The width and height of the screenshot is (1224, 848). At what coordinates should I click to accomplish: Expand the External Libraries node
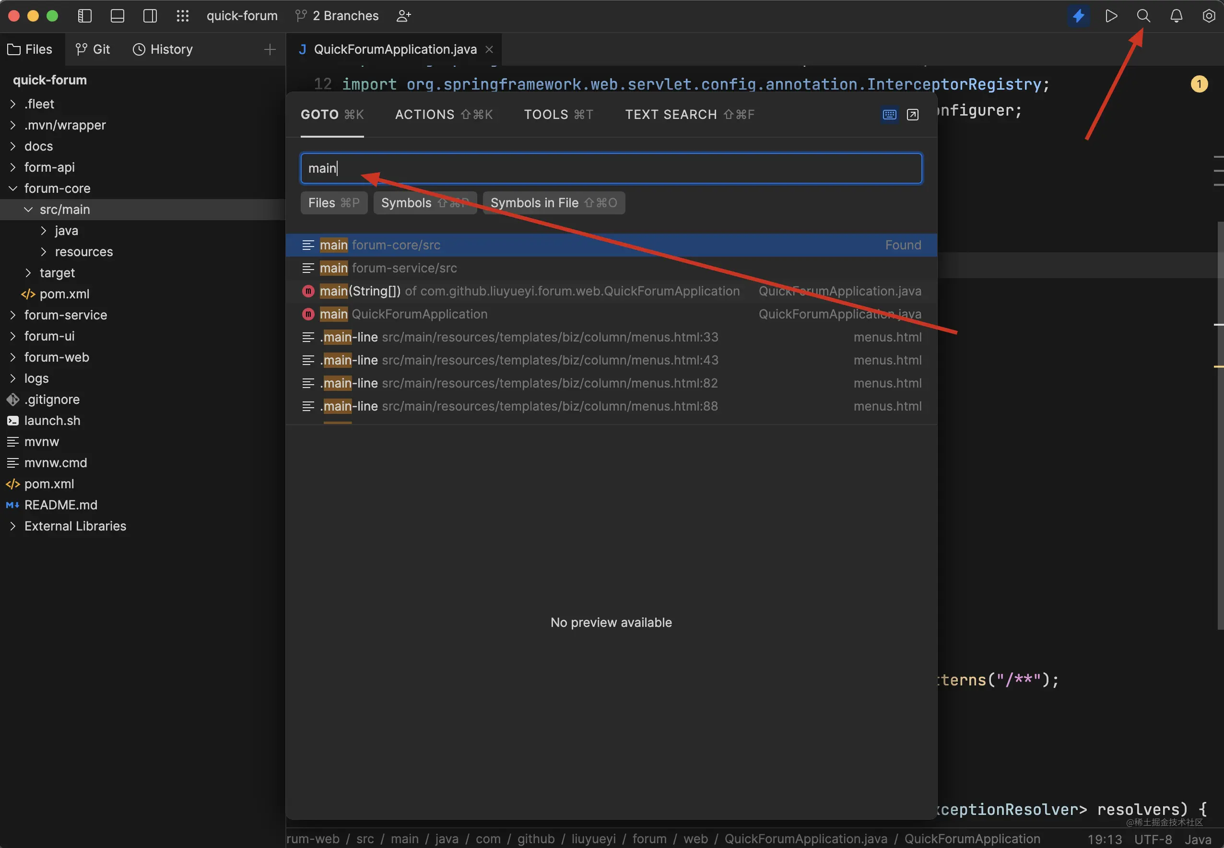(13, 526)
